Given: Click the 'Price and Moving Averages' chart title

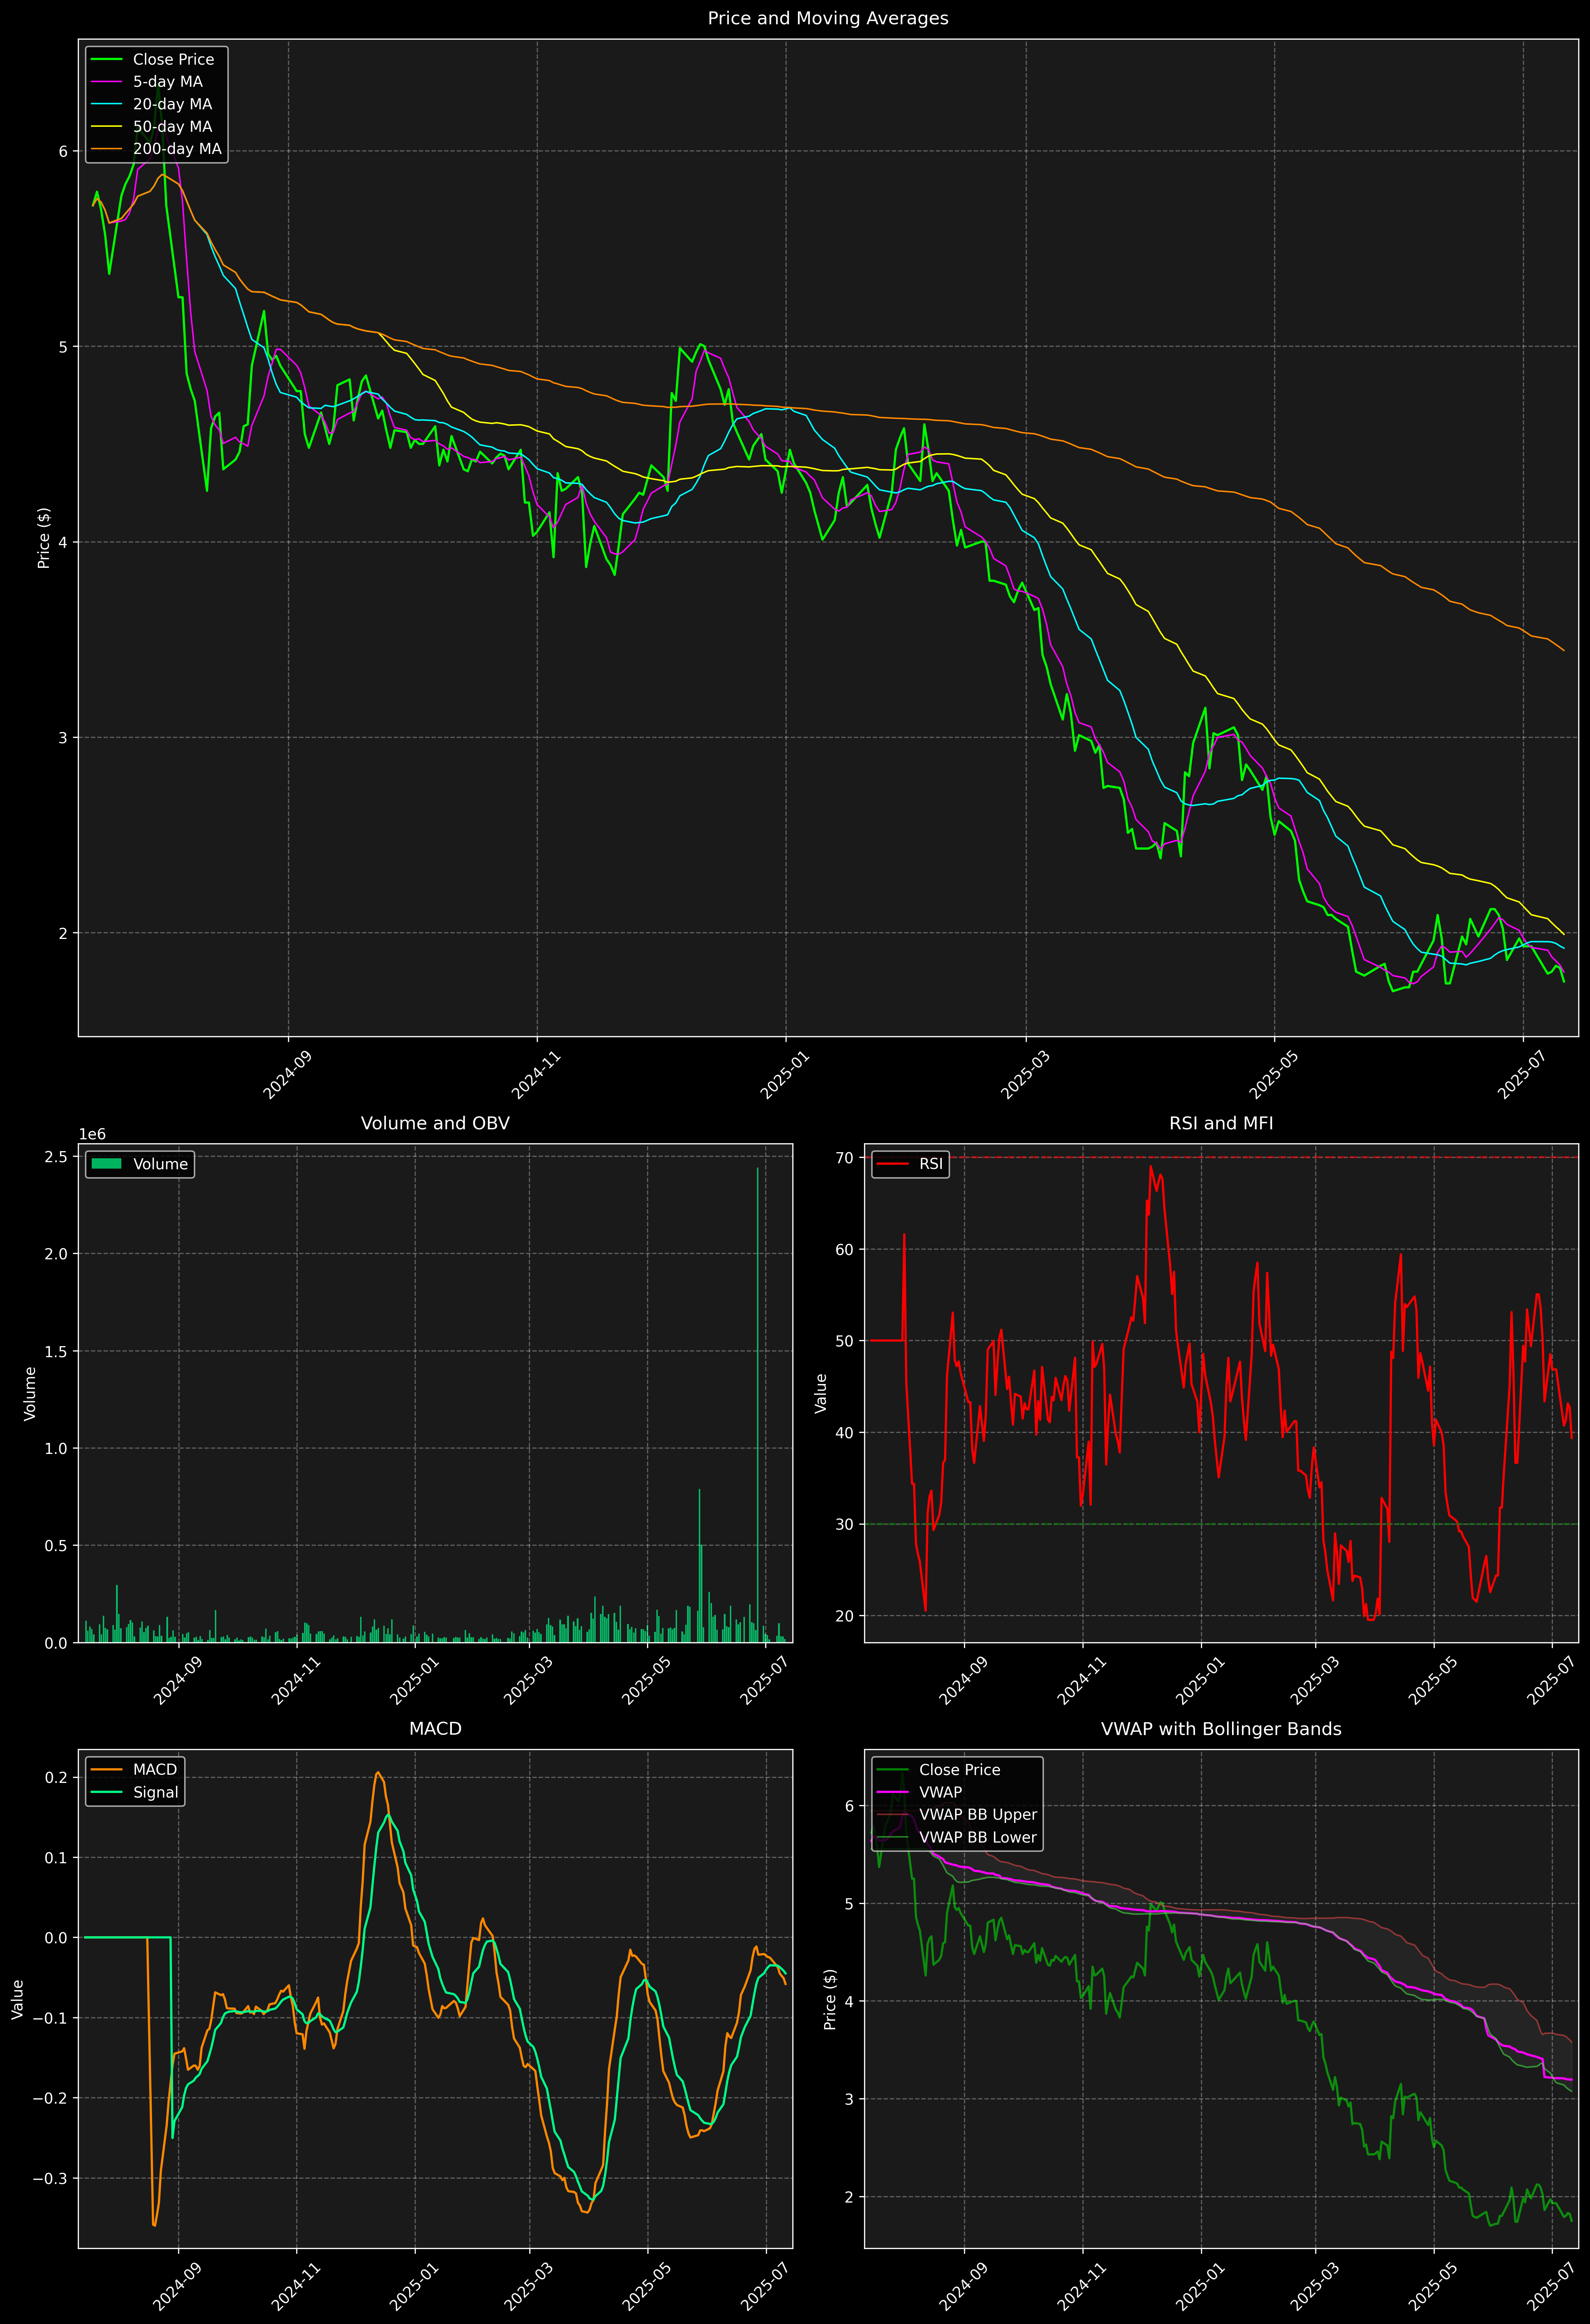Looking at the screenshot, I should point(828,18).
